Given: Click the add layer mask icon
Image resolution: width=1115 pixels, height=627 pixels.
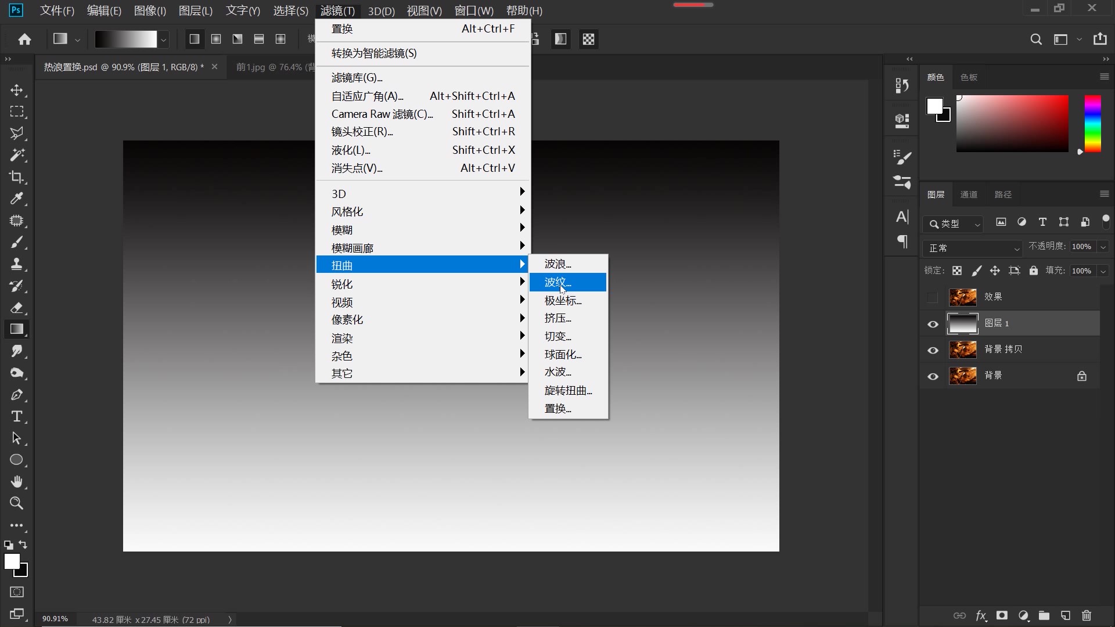Looking at the screenshot, I should tap(1002, 615).
